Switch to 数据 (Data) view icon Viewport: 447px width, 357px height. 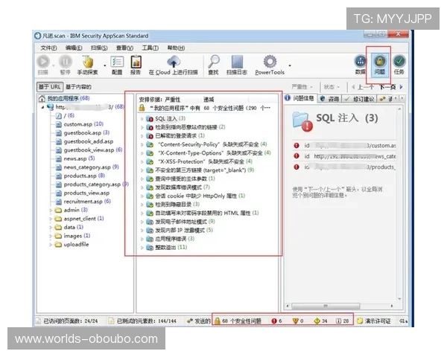tap(360, 62)
